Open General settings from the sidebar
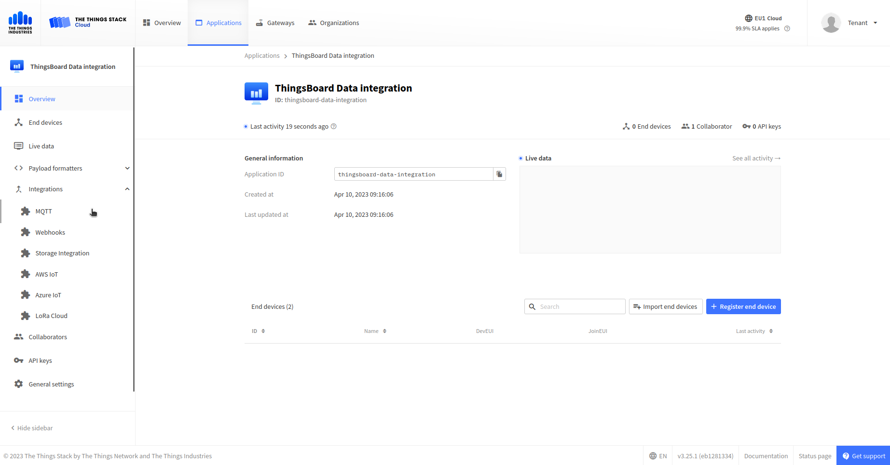890x465 pixels. point(51,384)
